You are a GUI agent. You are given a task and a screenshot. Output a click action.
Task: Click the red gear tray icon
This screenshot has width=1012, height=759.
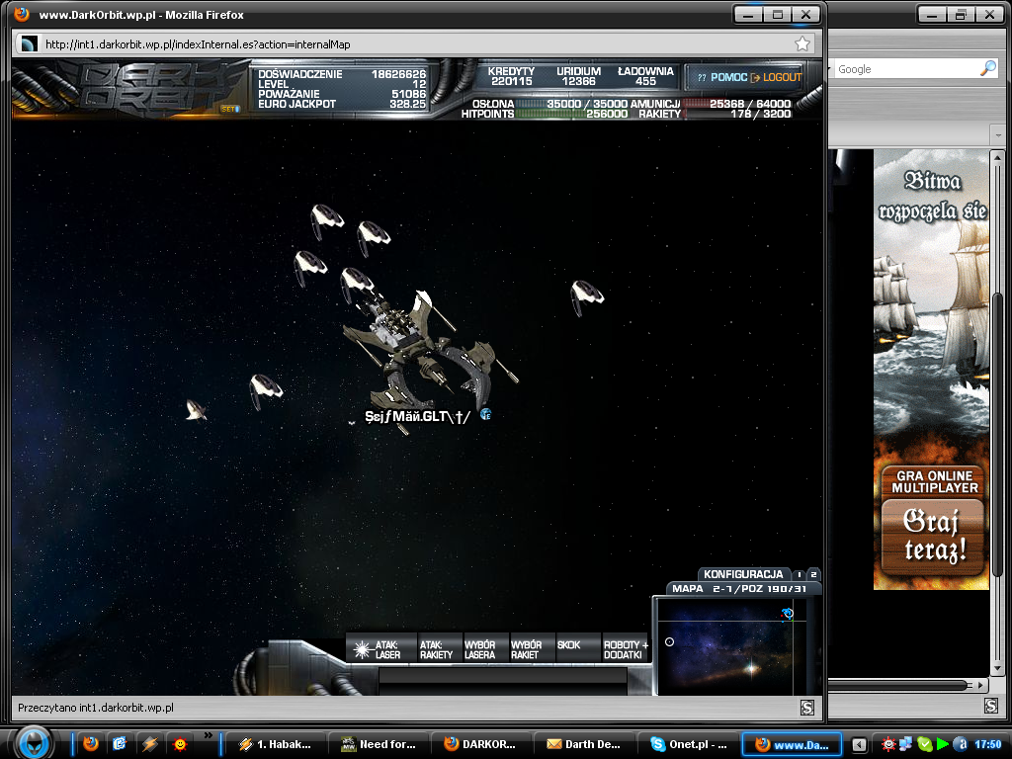coord(888,744)
